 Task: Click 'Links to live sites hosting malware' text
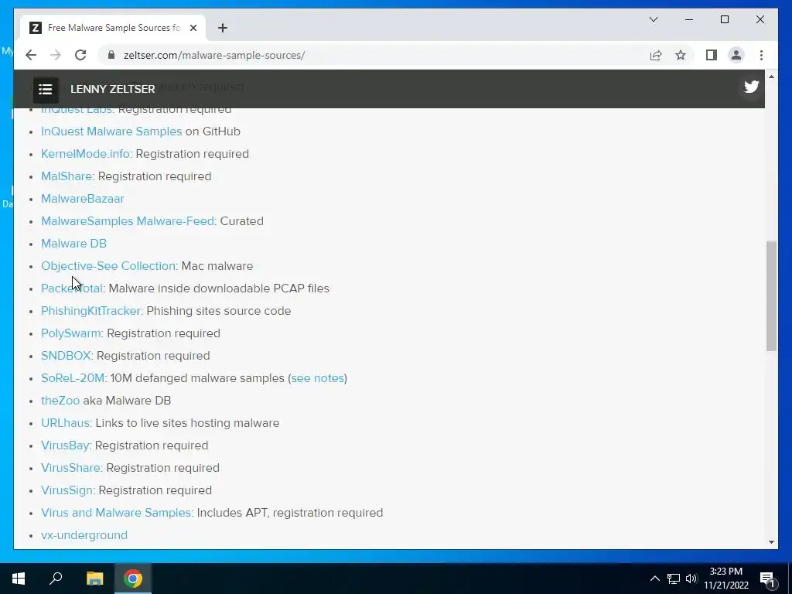click(x=187, y=423)
